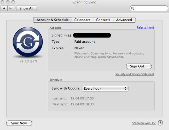Click the round help question mark button

(160, 123)
